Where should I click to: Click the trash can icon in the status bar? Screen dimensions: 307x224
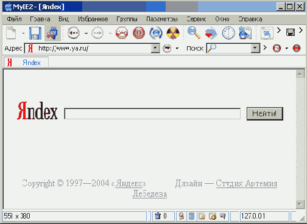pos(158,216)
